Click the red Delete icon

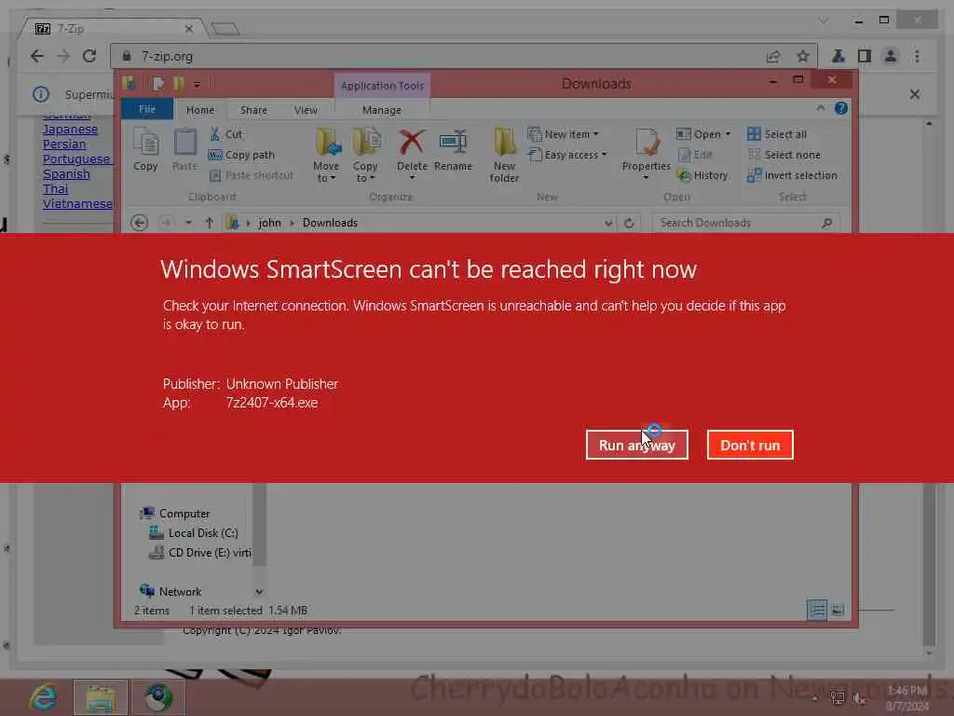412,143
